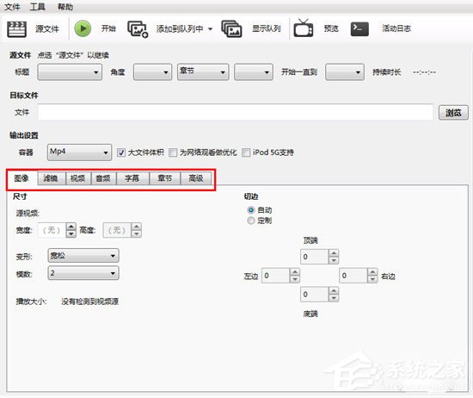Open the 工具 menu
The image size is (473, 398).
coord(37,7)
